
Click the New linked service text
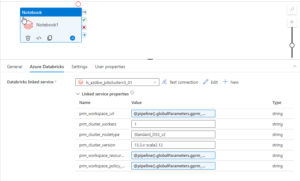[x=234, y=82]
